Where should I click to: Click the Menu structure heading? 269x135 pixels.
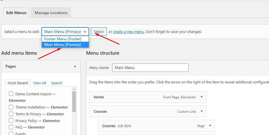[x=103, y=53]
